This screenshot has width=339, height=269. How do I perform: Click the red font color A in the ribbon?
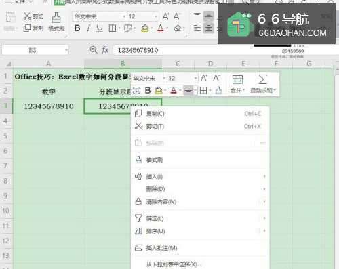[161, 28]
